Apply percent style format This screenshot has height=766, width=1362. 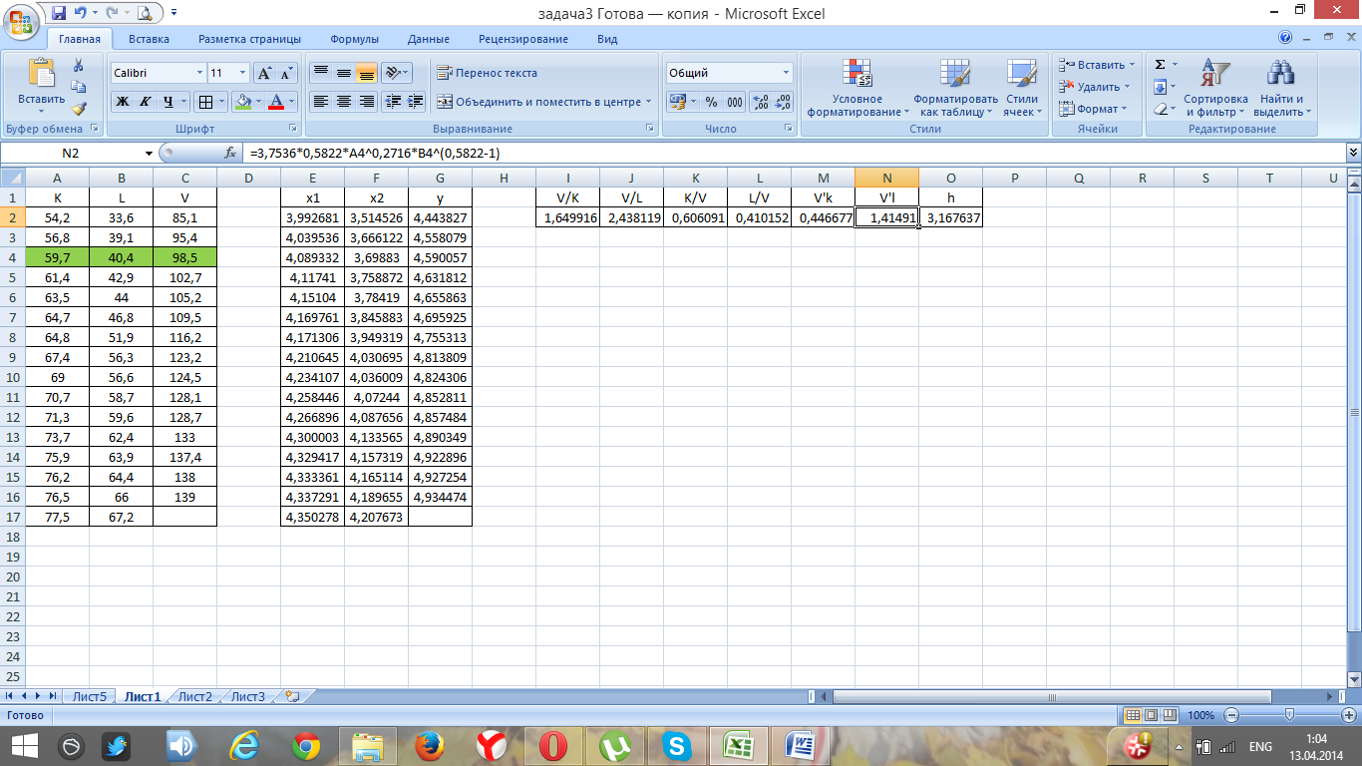pyautogui.click(x=711, y=102)
